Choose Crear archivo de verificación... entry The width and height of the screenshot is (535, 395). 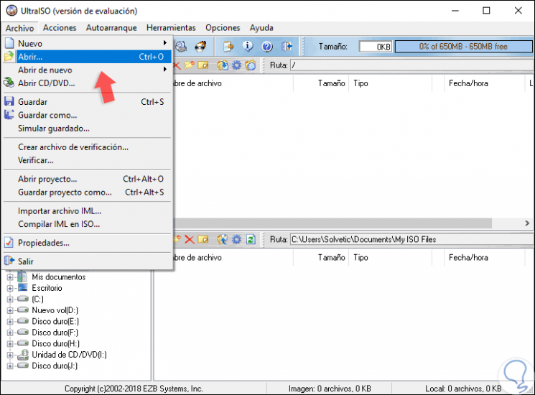tap(88, 147)
